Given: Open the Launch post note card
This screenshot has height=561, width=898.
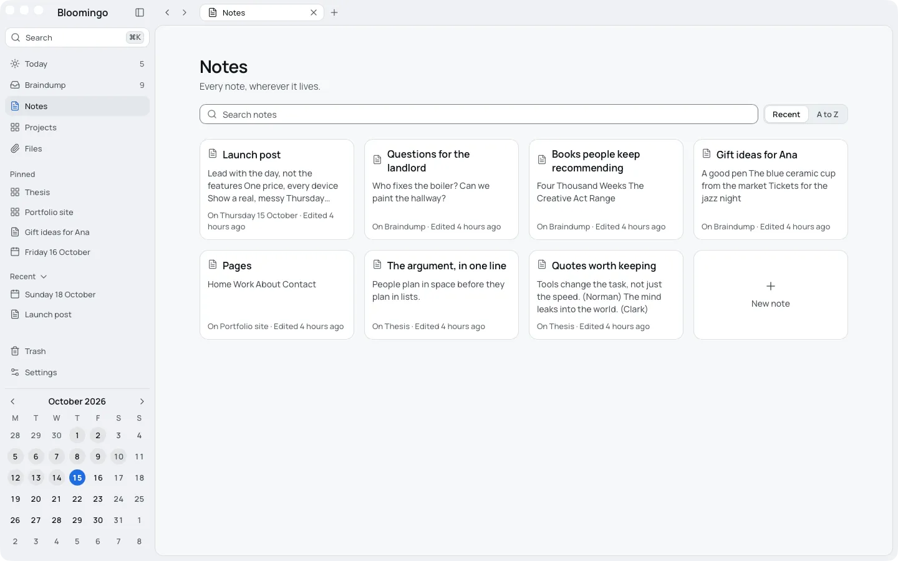Looking at the screenshot, I should tap(277, 189).
